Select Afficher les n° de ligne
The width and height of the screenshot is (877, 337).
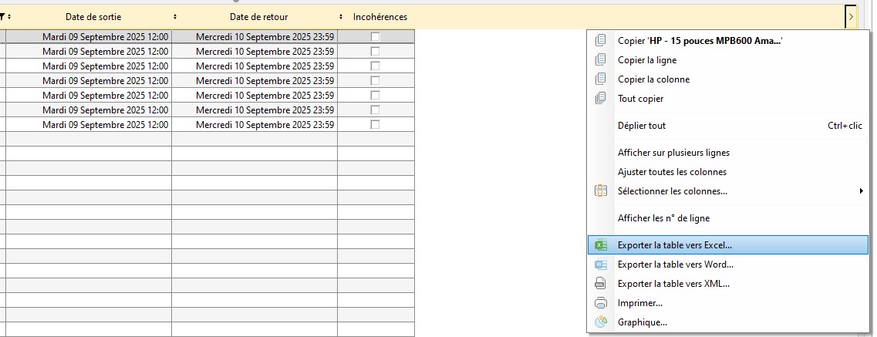[663, 218]
